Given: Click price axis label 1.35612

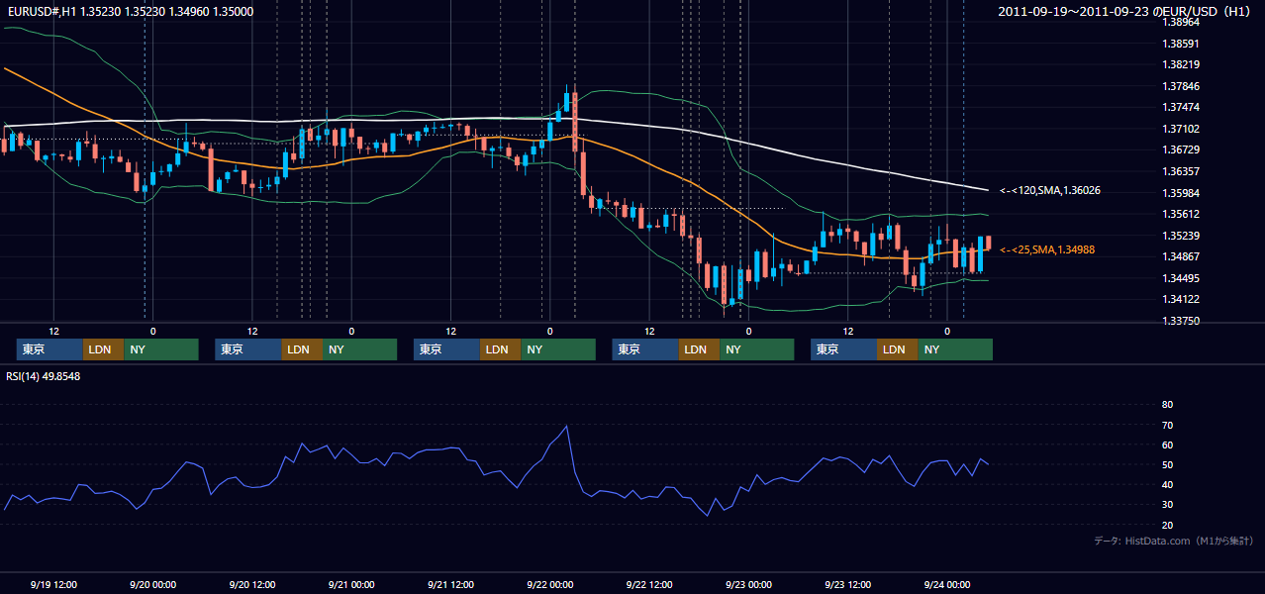Looking at the screenshot, I should point(1182,214).
